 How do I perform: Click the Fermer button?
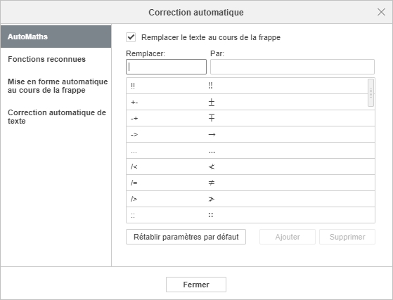coord(196,285)
